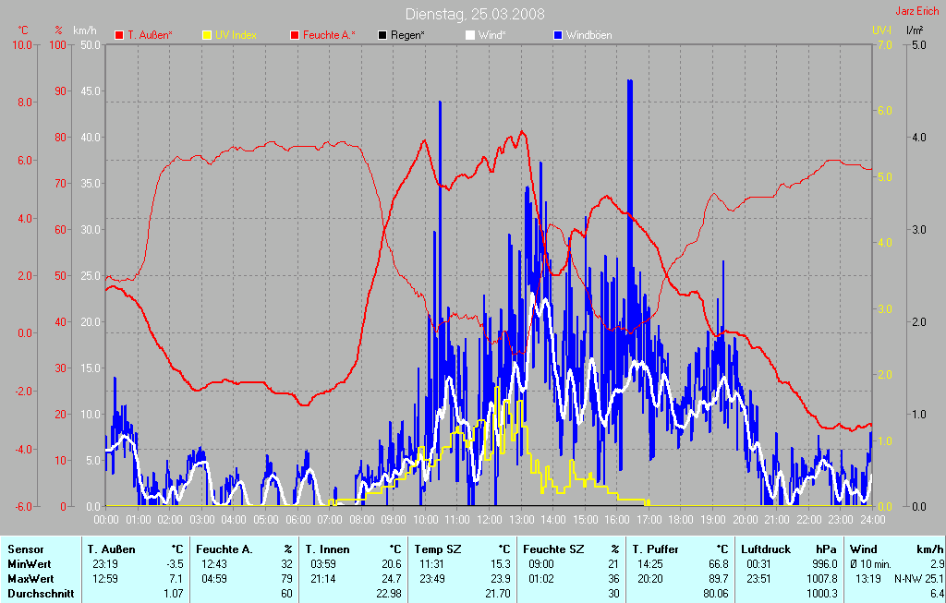Click the Luftdruck column header
The height and width of the screenshot is (603, 946).
(765, 549)
